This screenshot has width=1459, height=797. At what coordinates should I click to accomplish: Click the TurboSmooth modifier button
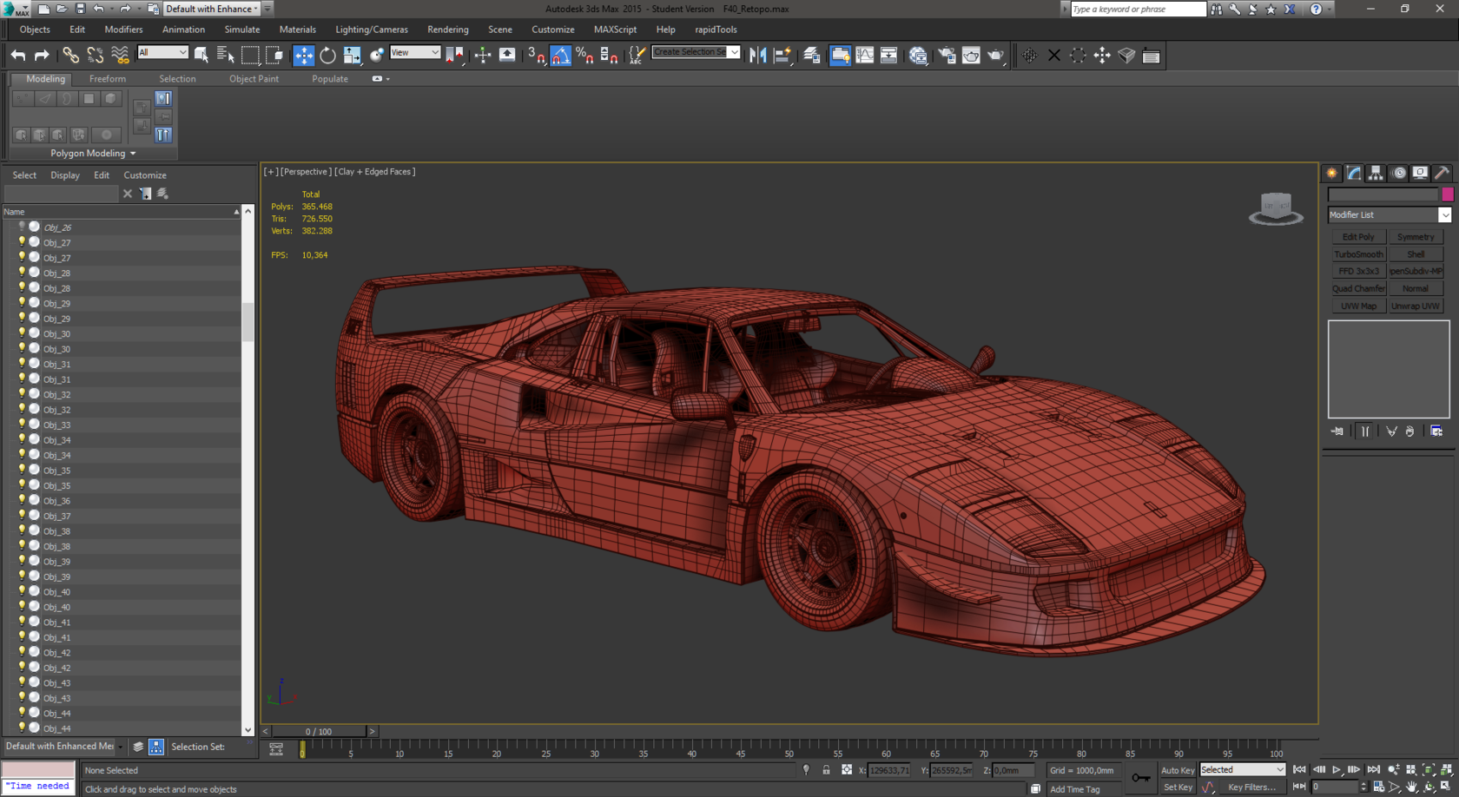1358,254
